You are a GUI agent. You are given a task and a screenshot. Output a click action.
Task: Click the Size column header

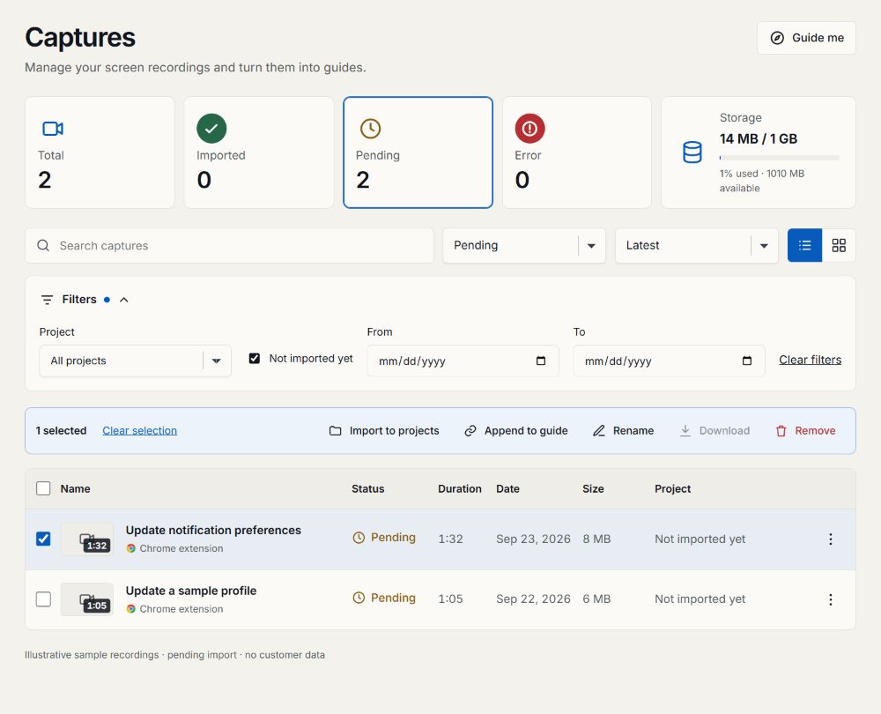tap(593, 488)
